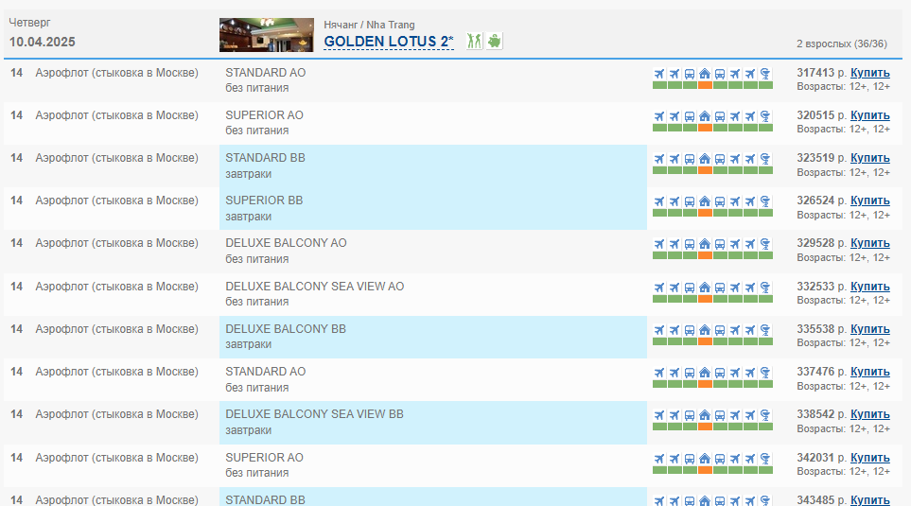Click the medical insurance icon in the 326524 row
This screenshot has height=506, width=911.
tap(765, 201)
